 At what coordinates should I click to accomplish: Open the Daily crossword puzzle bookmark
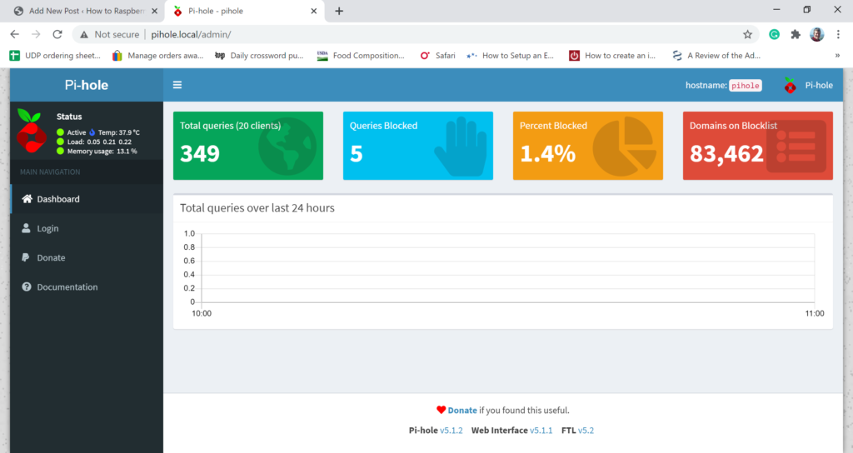coord(259,56)
